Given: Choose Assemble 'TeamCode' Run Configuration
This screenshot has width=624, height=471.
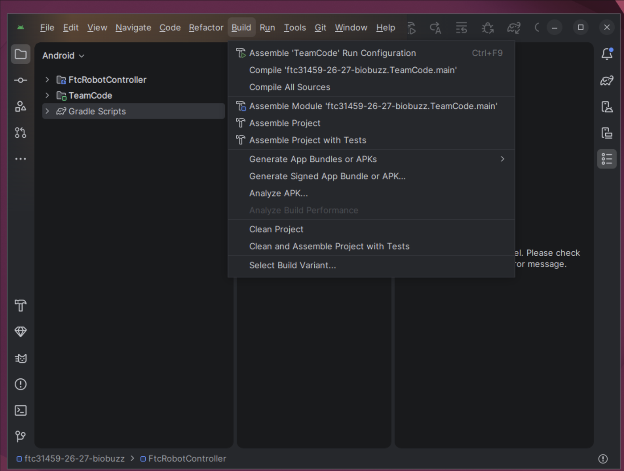Looking at the screenshot, I should [x=371, y=53].
